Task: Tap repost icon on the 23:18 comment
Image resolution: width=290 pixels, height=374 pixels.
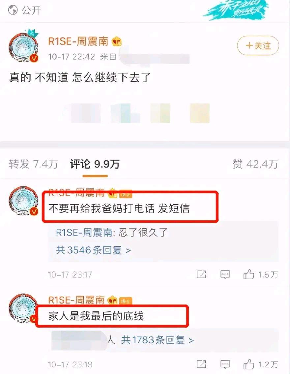Action: [x=201, y=364]
